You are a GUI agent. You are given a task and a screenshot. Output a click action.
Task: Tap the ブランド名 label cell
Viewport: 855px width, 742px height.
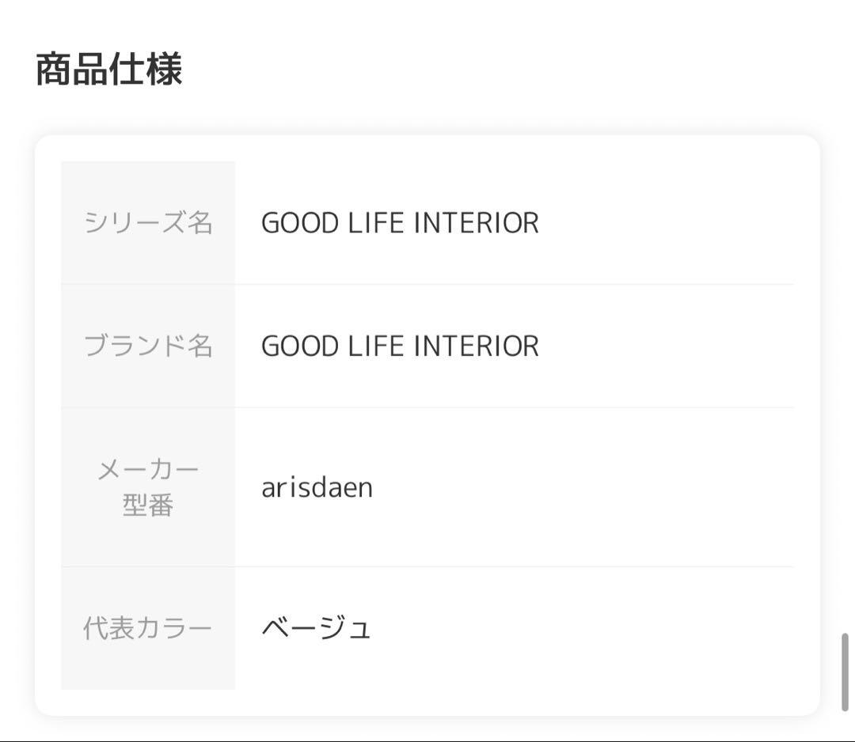tap(148, 346)
